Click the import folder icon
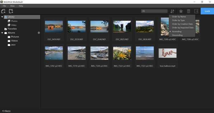Image resolution: width=214 pixels, height=113 pixels. click(11, 11)
